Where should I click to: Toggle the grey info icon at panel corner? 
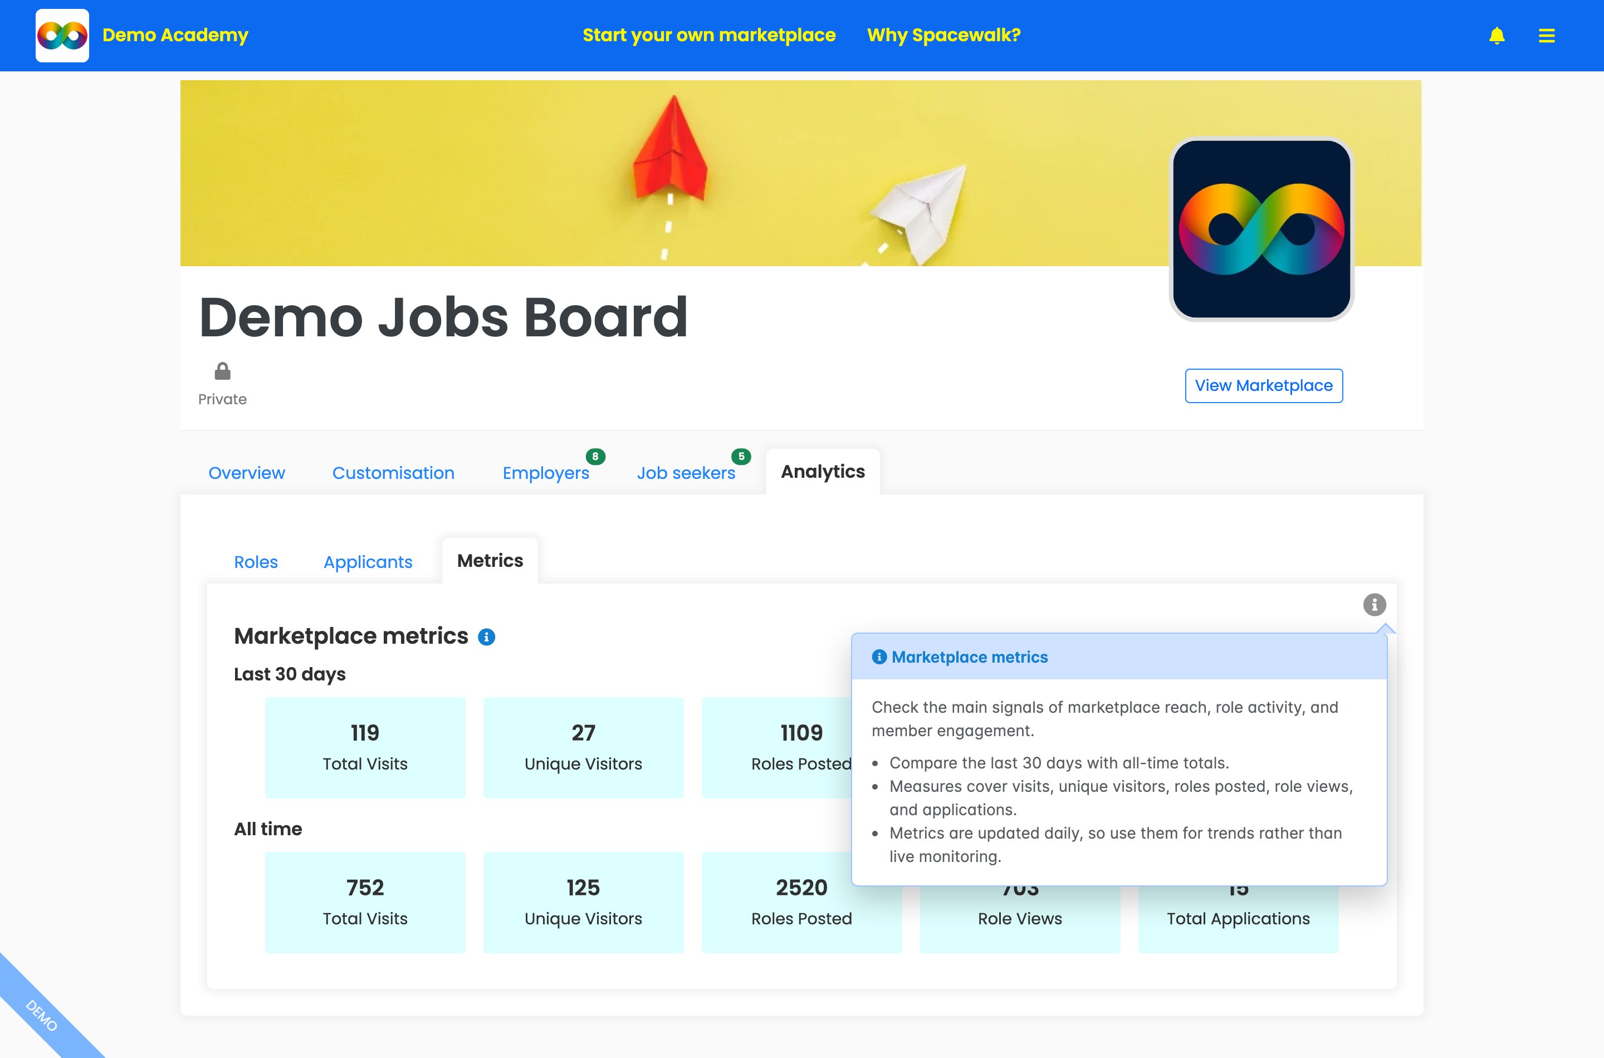1375,605
